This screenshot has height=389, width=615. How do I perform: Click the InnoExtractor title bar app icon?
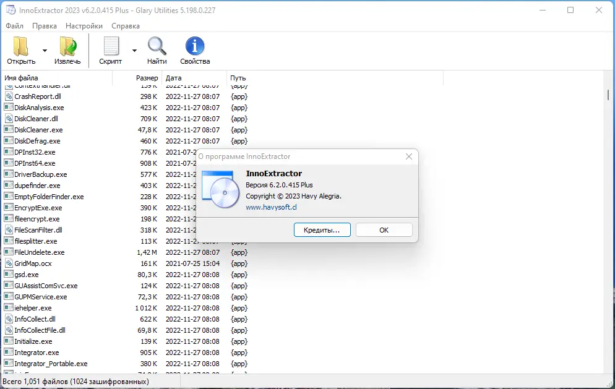[x=11, y=10]
